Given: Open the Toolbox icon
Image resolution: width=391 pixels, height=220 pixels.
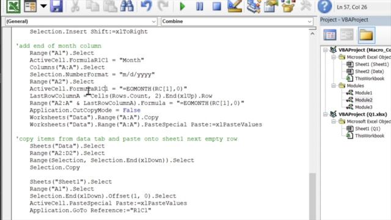Looking at the screenshot, I should (305, 6).
